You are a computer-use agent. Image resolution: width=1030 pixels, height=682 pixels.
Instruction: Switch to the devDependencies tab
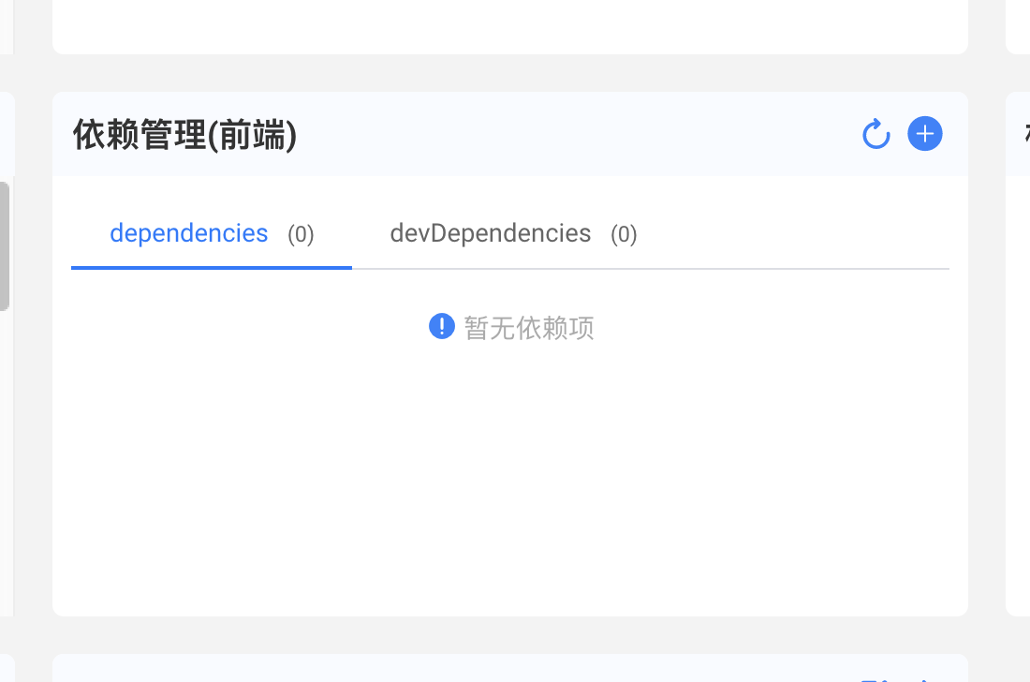tap(491, 233)
